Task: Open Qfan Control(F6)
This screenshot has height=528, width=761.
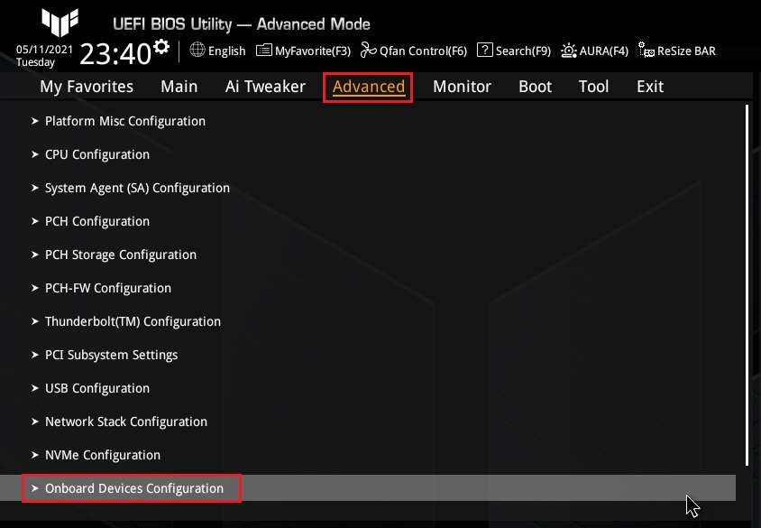Action: 423,51
